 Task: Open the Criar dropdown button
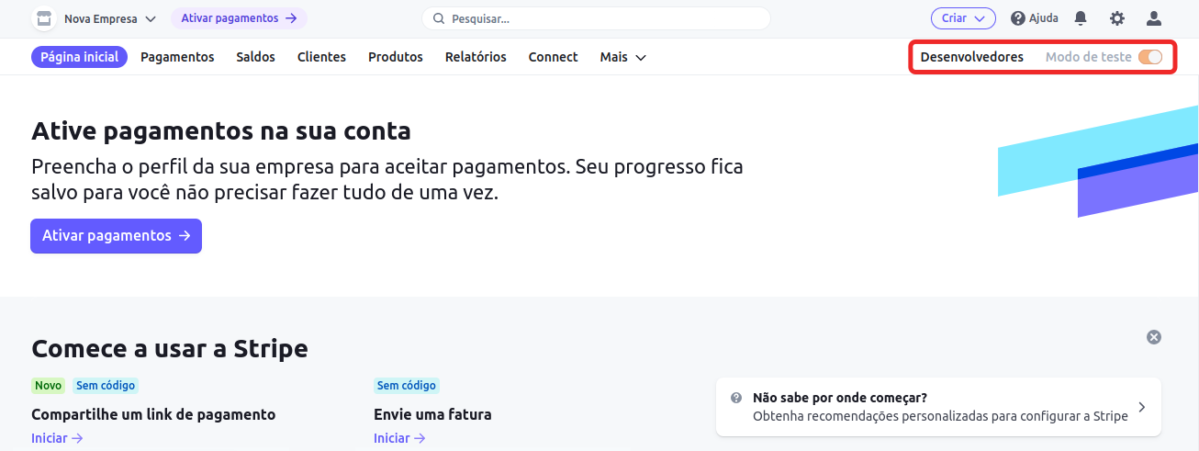[963, 18]
